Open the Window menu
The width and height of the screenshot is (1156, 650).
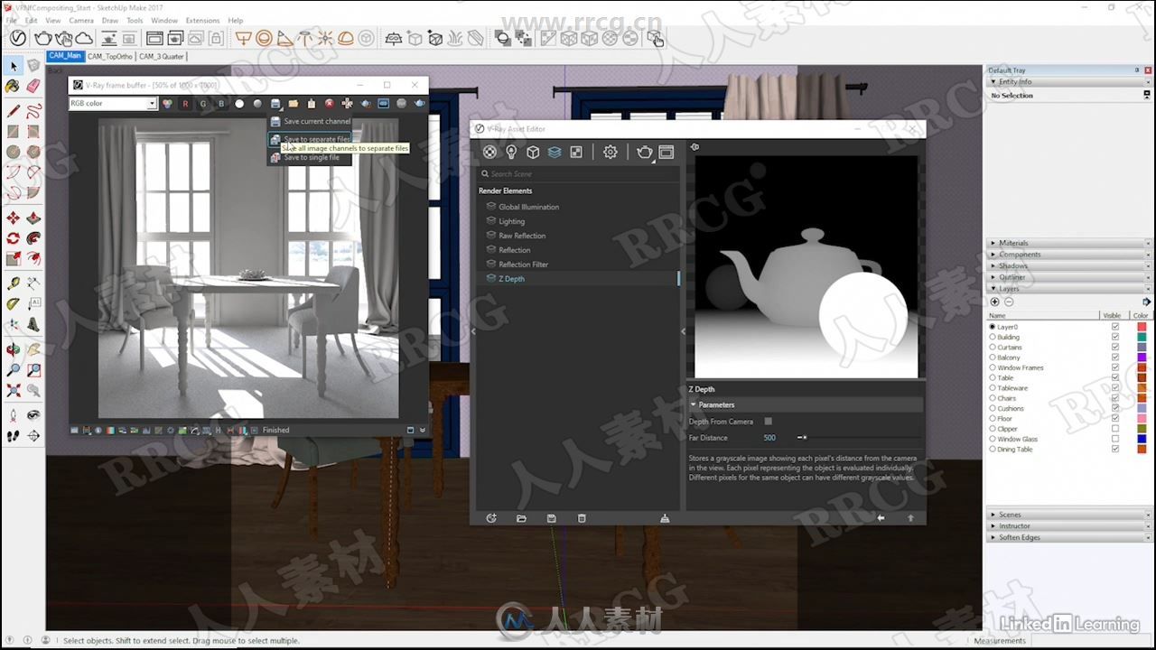point(163,20)
